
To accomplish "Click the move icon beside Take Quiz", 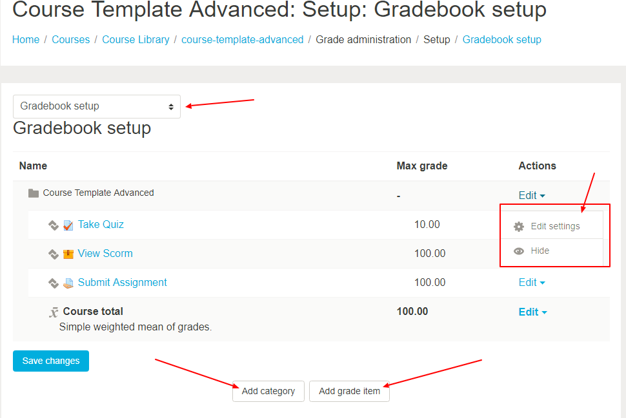I will (54, 225).
